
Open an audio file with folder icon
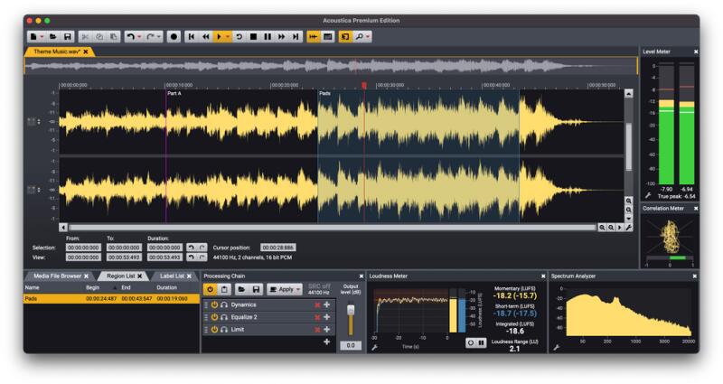point(52,36)
